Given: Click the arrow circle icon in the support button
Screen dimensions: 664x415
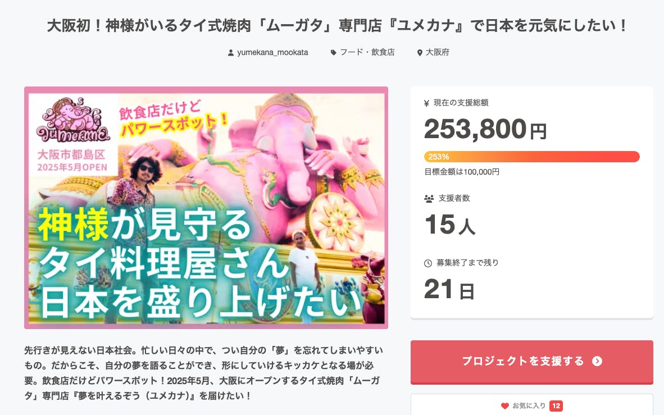Looking at the screenshot, I should [x=597, y=361].
